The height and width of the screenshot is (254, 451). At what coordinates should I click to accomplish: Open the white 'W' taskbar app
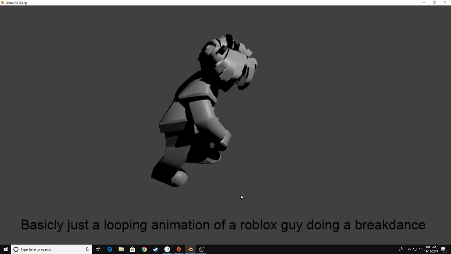coord(167,249)
